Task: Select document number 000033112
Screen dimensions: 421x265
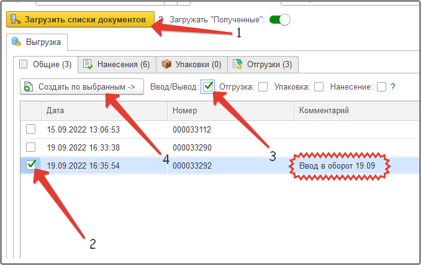Action: coord(192,129)
